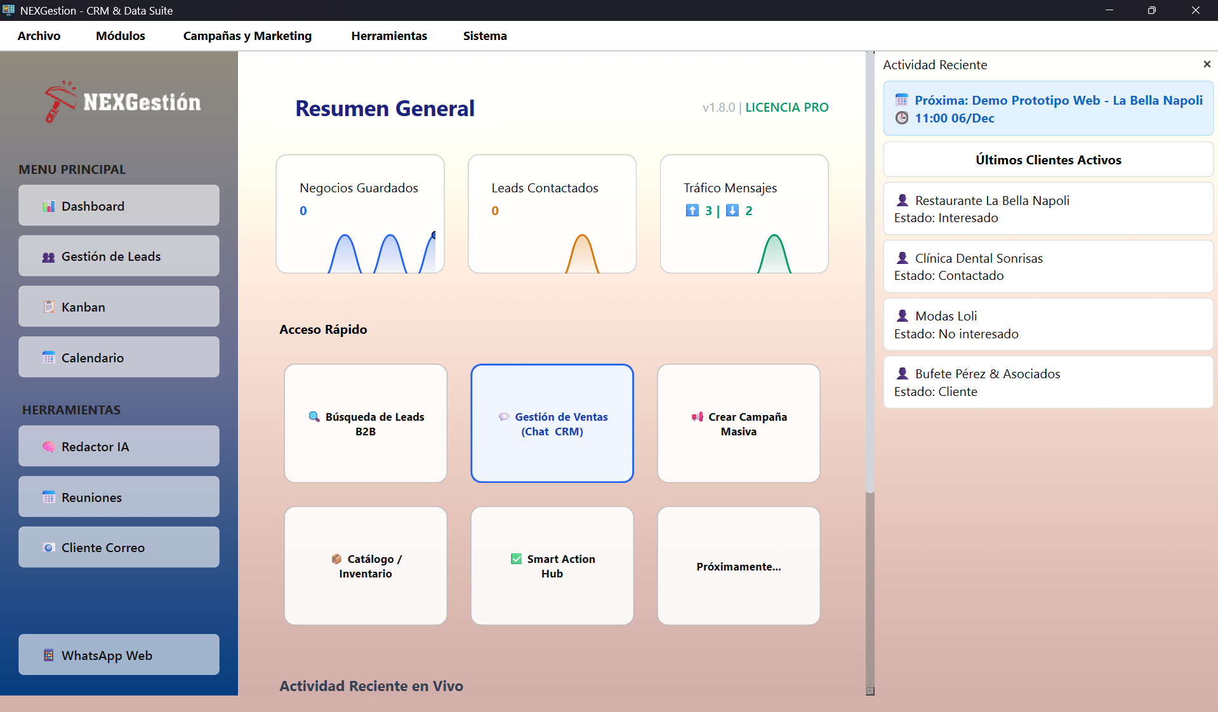
Task: Open Gestión de Leads module
Action: pyautogui.click(x=119, y=256)
